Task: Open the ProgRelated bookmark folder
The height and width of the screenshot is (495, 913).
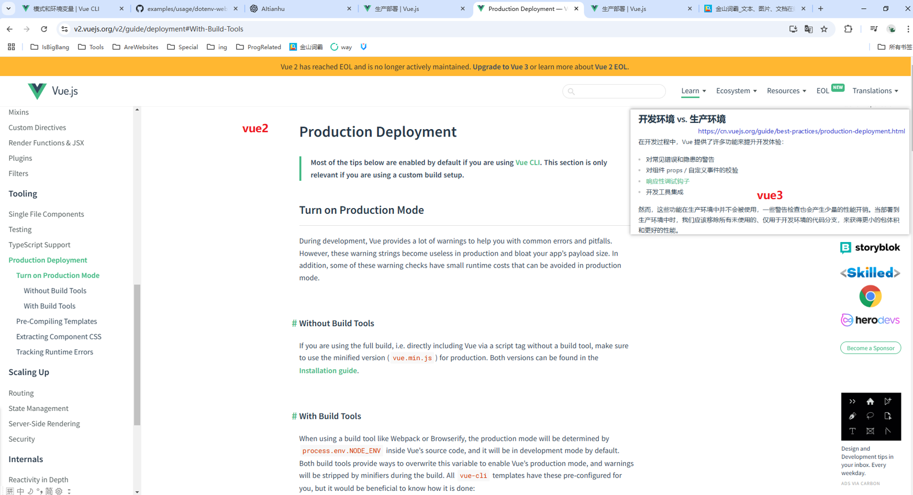Action: pos(259,47)
